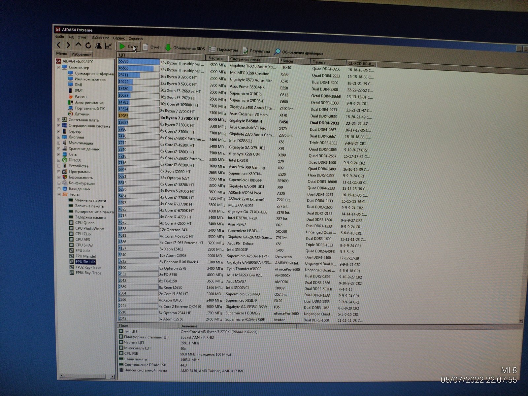Select the Запись в память test icon
Image resolution: width=528 pixels, height=396 pixels.
tap(71, 206)
